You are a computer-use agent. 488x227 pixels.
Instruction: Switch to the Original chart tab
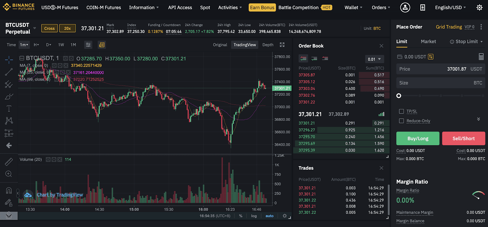tap(220, 45)
